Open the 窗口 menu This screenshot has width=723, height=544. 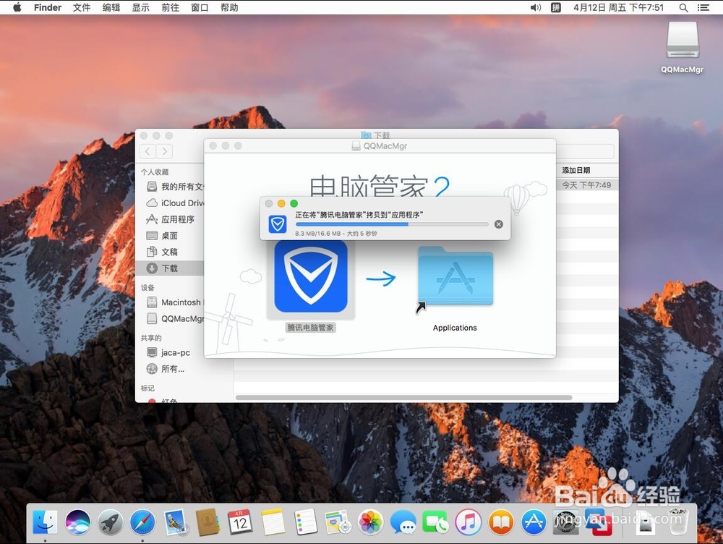tap(200, 7)
